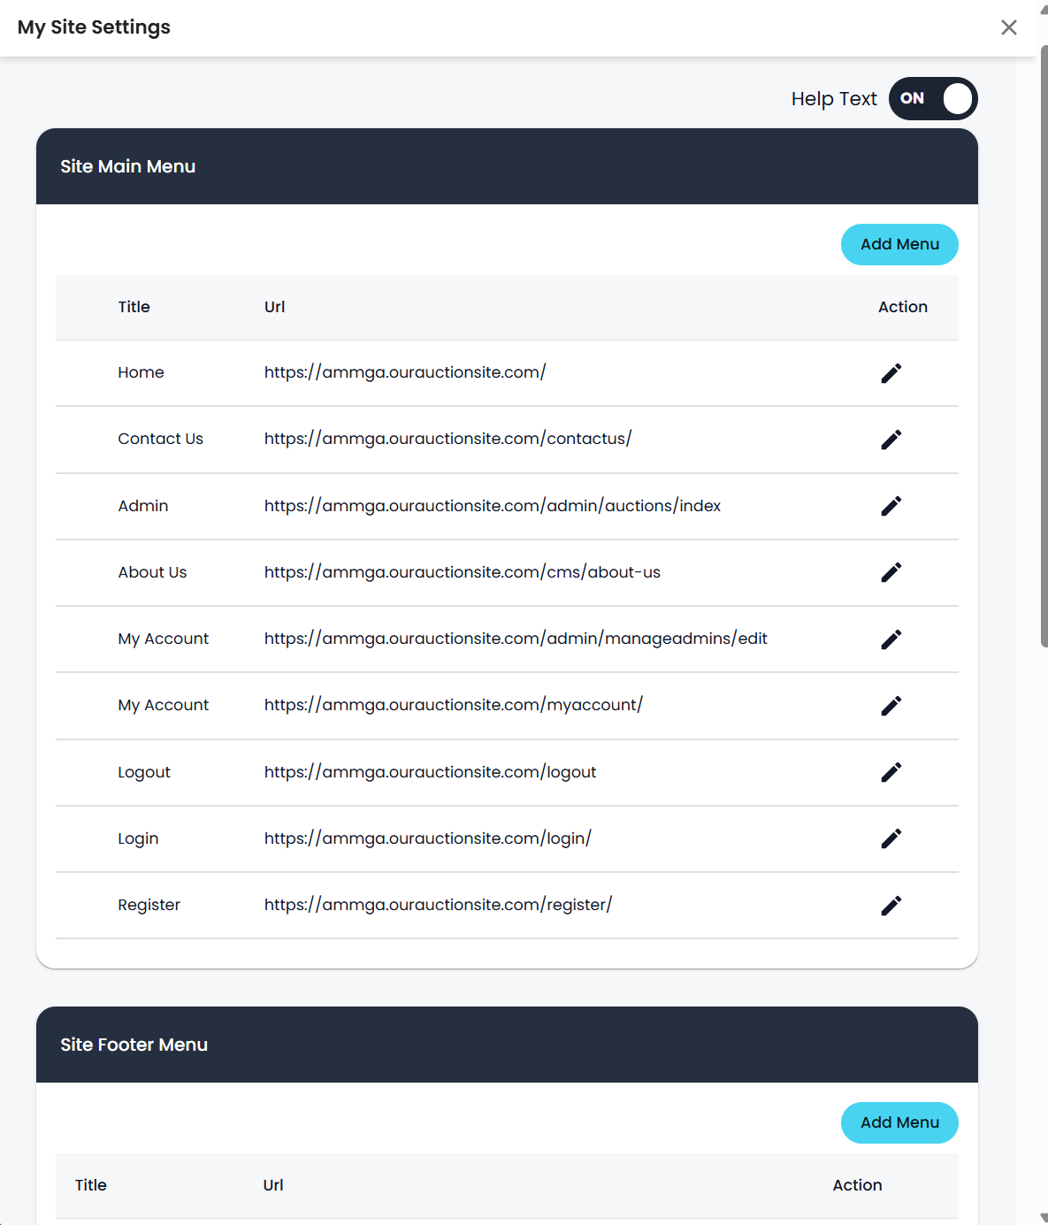
Task: Click Add Menu in Site Footer Menu
Action: pos(899,1122)
